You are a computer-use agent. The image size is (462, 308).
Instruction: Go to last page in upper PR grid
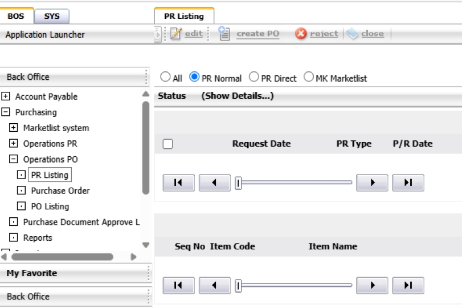click(x=408, y=183)
